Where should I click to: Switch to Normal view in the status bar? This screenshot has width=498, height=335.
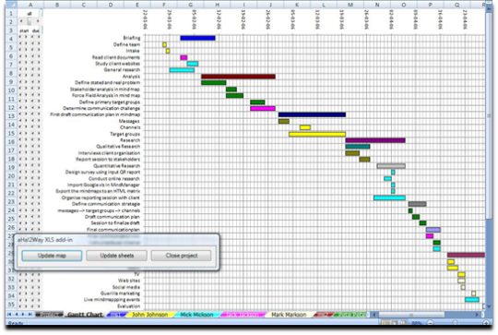pos(385,323)
